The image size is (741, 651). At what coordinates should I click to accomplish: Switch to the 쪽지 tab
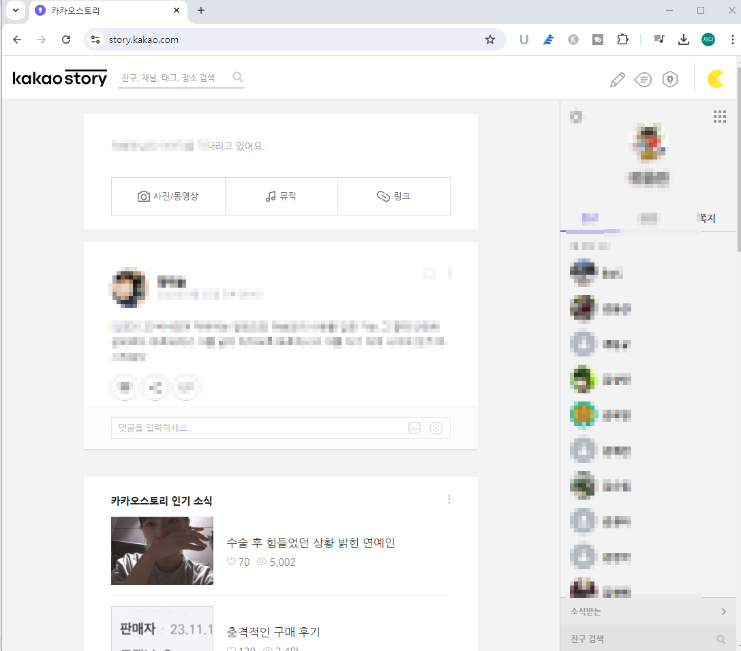(706, 218)
